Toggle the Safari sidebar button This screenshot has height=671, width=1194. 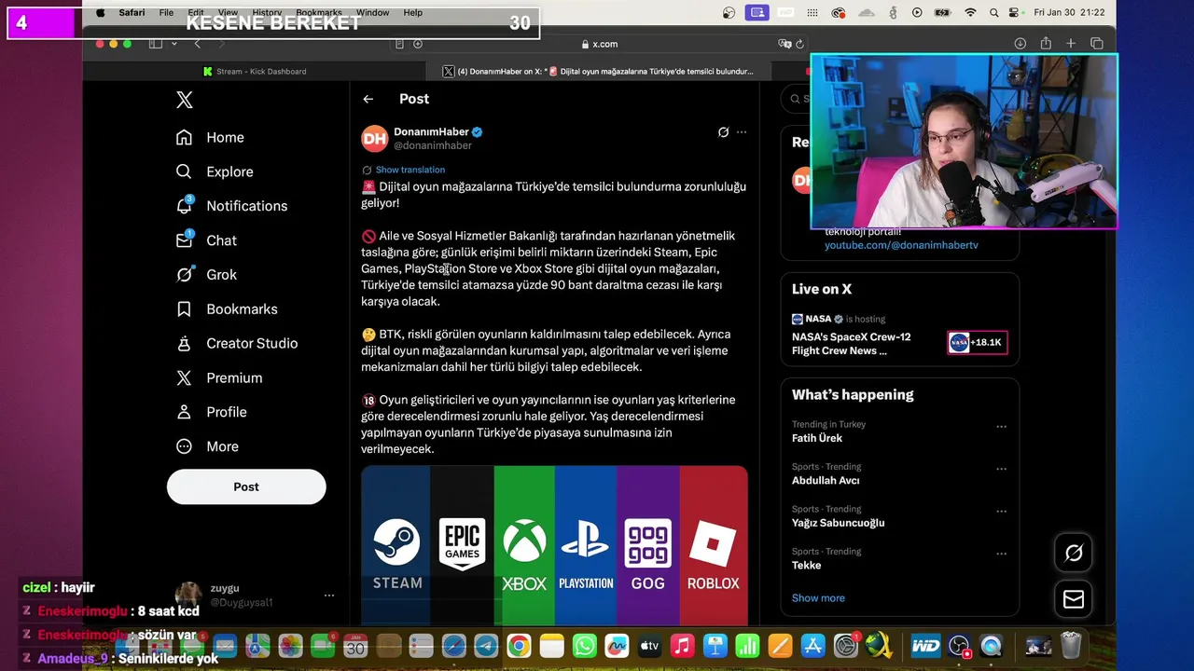point(156,44)
